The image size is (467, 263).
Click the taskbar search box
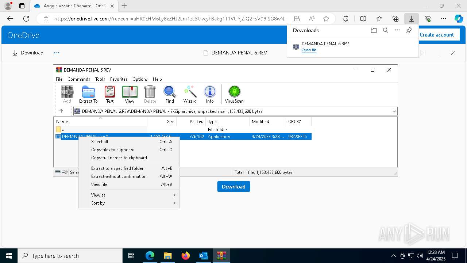(x=70, y=256)
